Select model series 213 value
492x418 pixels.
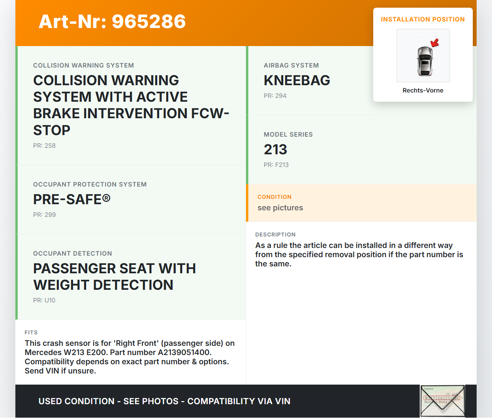275,149
